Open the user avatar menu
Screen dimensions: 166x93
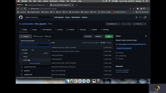point(145,17)
